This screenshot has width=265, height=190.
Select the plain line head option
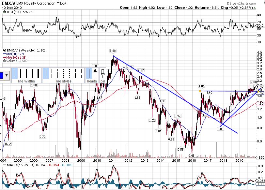(x=89, y=73)
